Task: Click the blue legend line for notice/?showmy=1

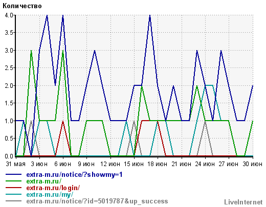Action: (13, 174)
